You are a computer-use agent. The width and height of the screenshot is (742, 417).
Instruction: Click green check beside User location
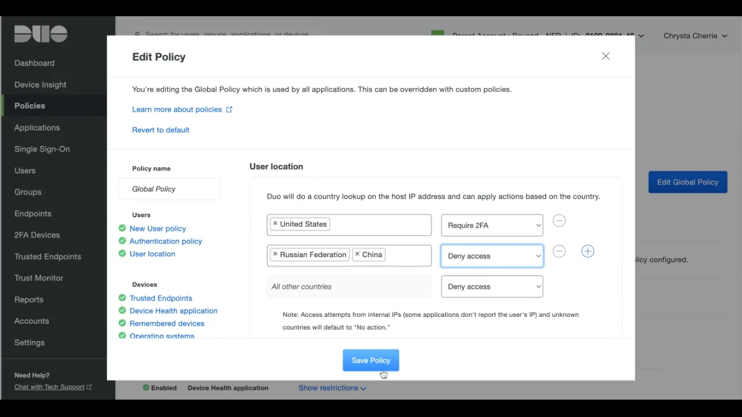122,254
